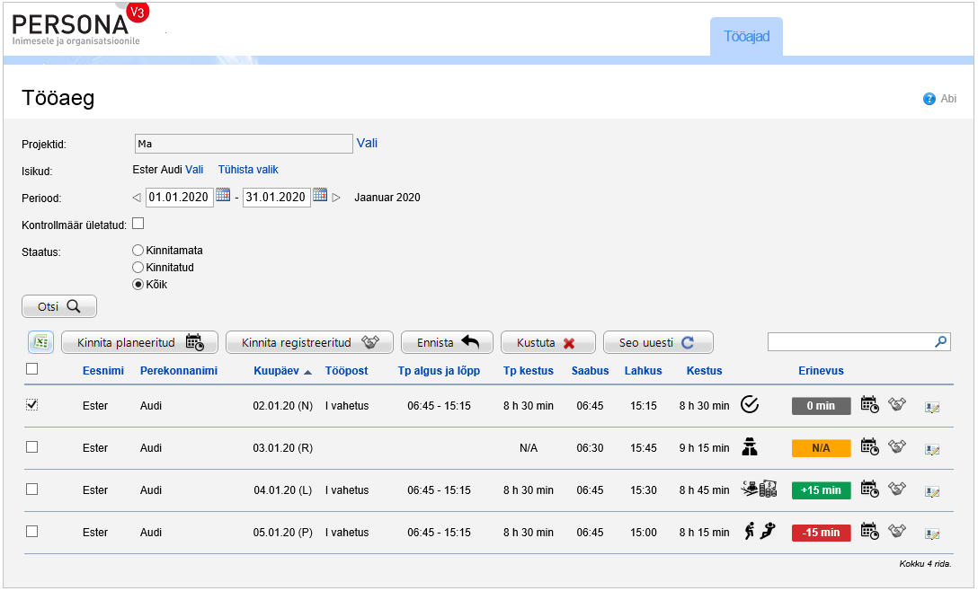Select the Kinnitatud status radio button
This screenshot has width=978, height=591.
pyautogui.click(x=138, y=267)
